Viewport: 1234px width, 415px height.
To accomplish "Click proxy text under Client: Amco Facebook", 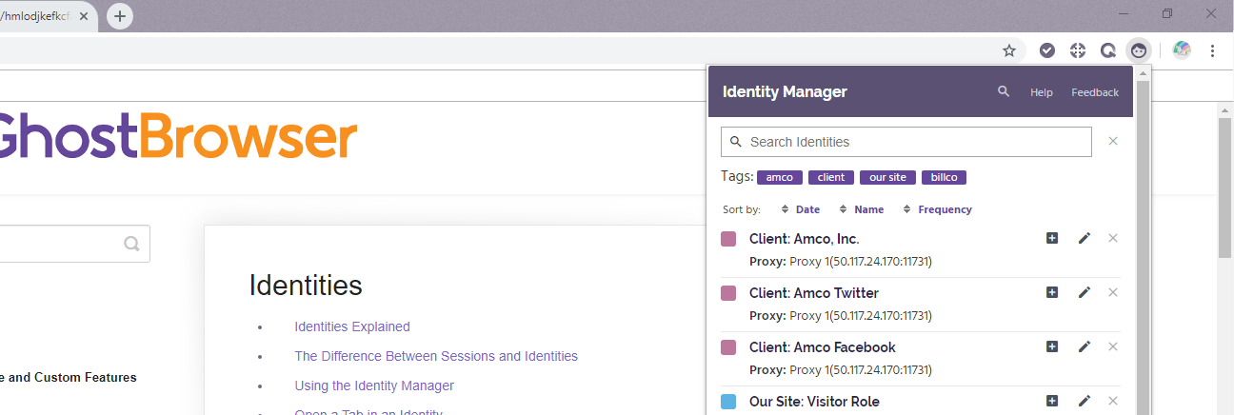I will pos(841,370).
